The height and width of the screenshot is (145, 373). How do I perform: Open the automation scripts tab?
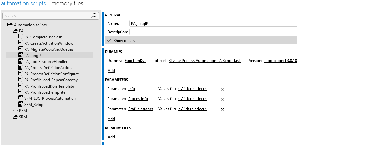(23, 3)
